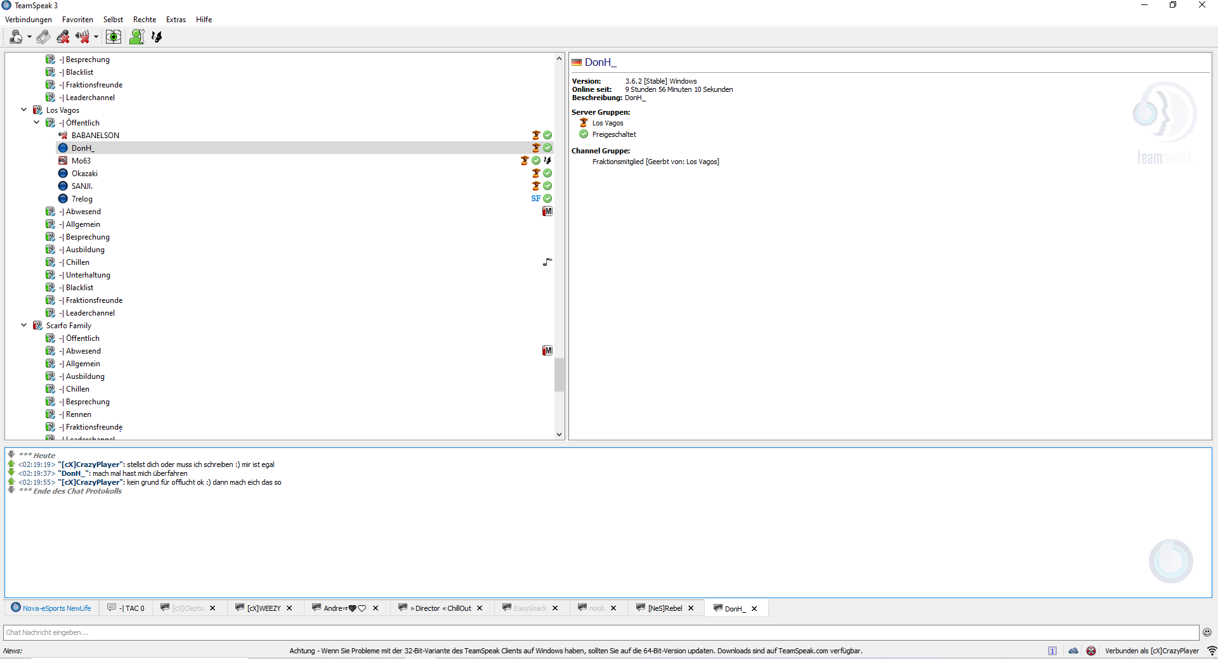Toggle the mute microphone toolbar icon

coord(63,37)
